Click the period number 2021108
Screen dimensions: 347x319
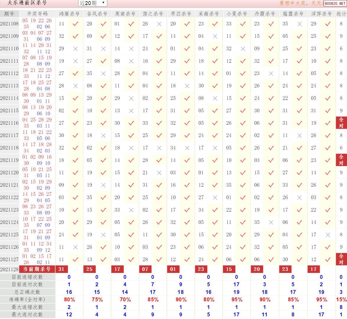(9, 24)
